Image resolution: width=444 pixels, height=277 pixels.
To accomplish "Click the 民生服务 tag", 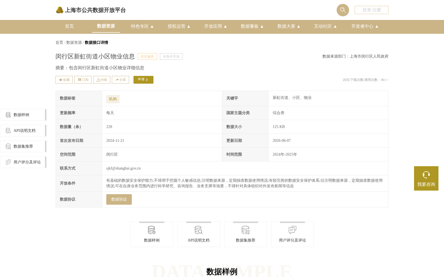I will pos(147,57).
